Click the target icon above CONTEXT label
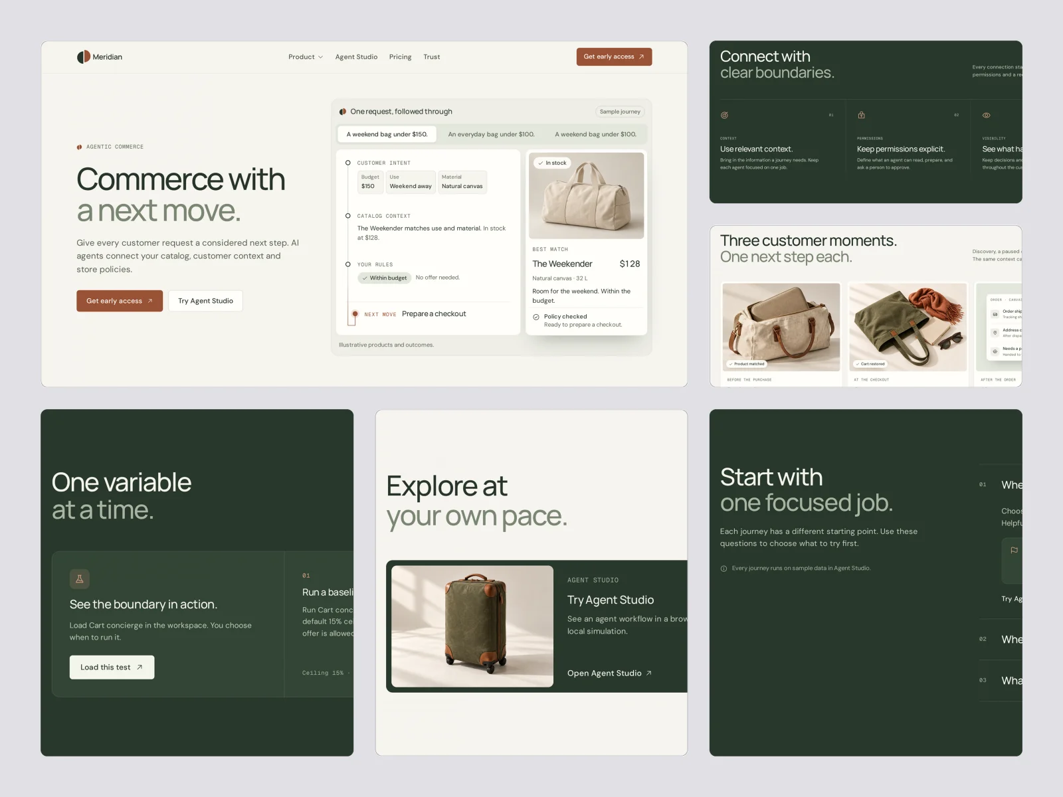This screenshot has height=797, width=1063. coord(724,115)
